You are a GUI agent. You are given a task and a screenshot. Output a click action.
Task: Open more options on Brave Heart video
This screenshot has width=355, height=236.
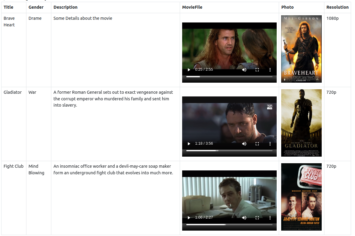270,69
